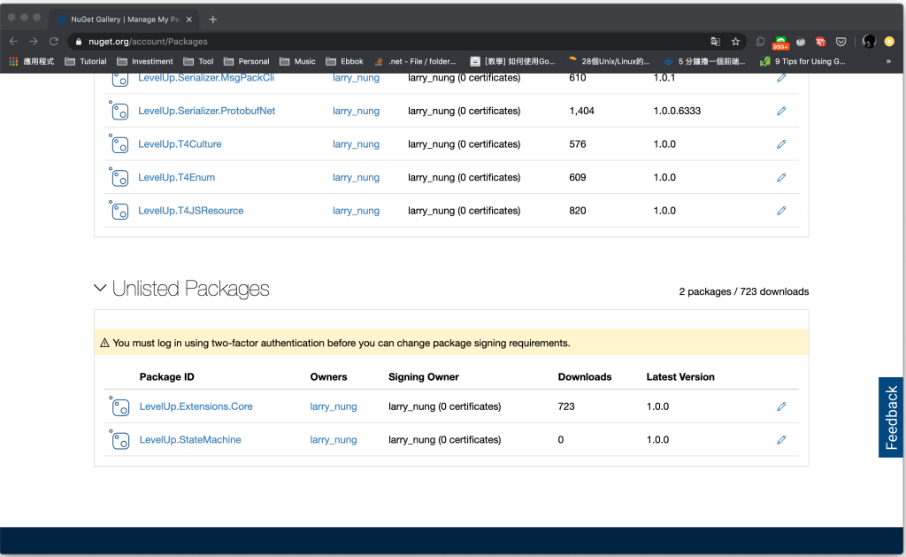Click the Latest Version column header
Viewport: 906px width, 557px height.
point(680,377)
